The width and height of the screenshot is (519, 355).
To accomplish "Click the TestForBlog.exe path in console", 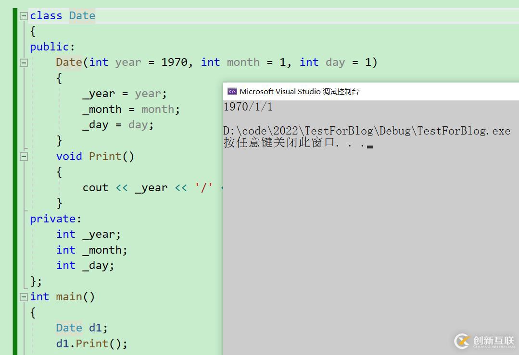I will (367, 131).
